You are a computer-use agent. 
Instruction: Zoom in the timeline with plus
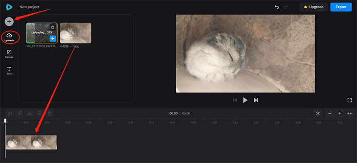pyautogui.click(x=340, y=114)
